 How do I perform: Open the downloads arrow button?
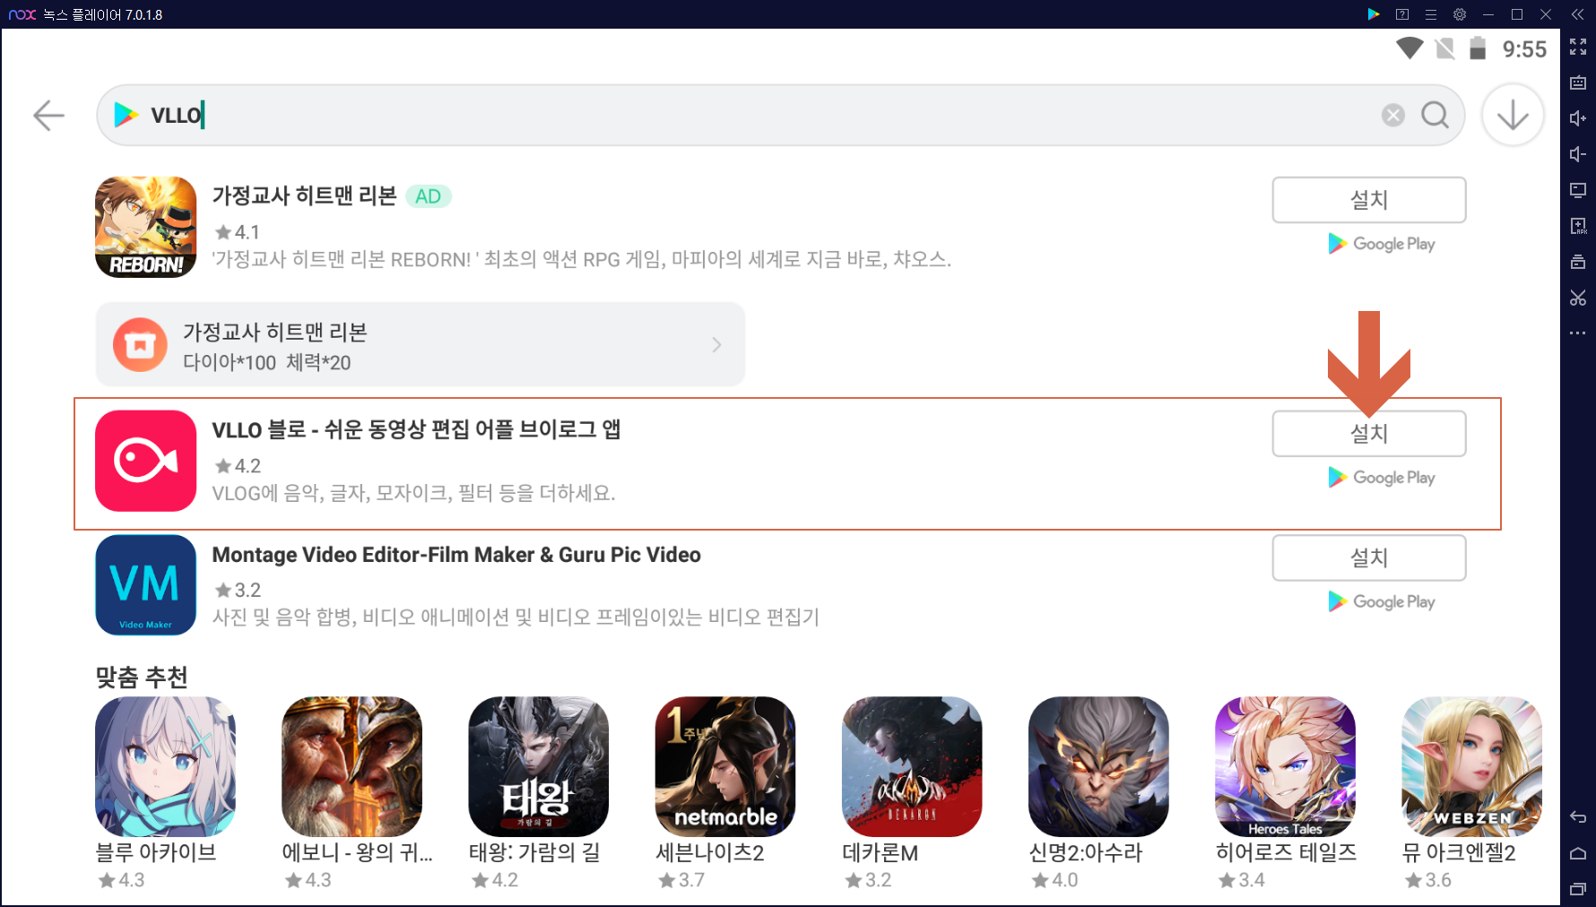pos(1513,115)
